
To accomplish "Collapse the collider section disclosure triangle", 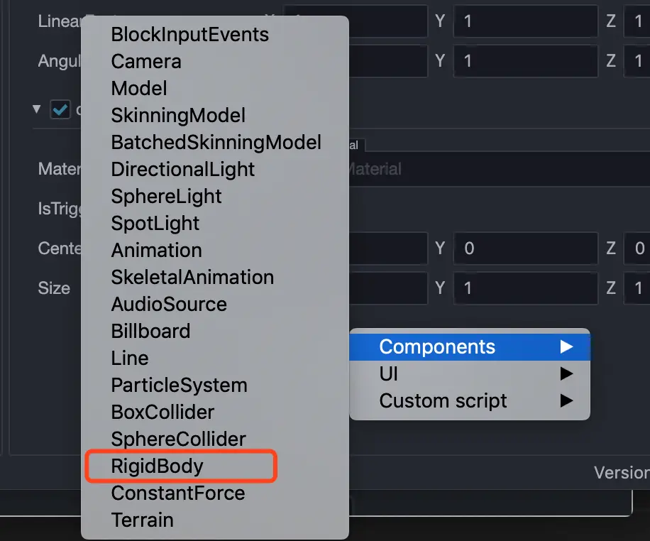I will pyautogui.click(x=37, y=110).
